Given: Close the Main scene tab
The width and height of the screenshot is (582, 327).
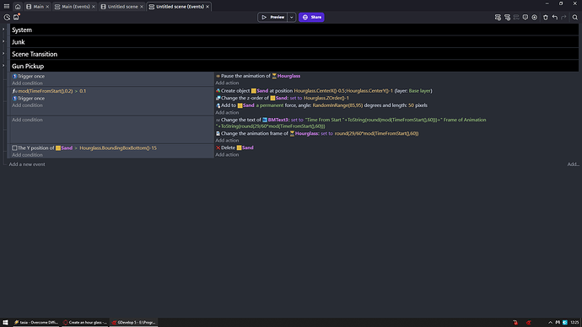Looking at the screenshot, I should pyautogui.click(x=47, y=7).
